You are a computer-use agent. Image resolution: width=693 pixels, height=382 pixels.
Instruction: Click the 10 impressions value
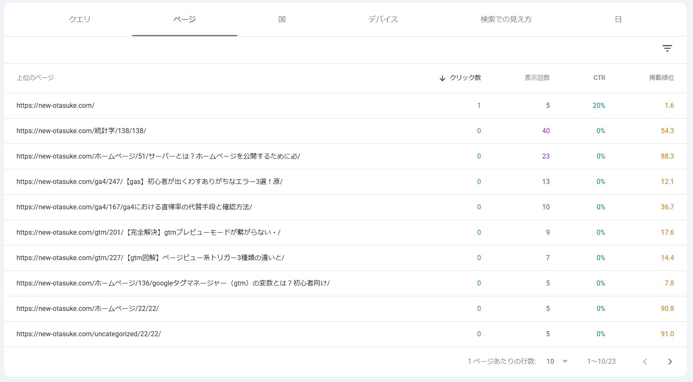[546, 207]
